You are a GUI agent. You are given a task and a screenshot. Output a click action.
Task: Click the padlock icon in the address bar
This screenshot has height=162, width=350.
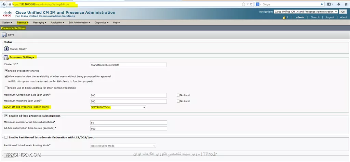[10, 4]
